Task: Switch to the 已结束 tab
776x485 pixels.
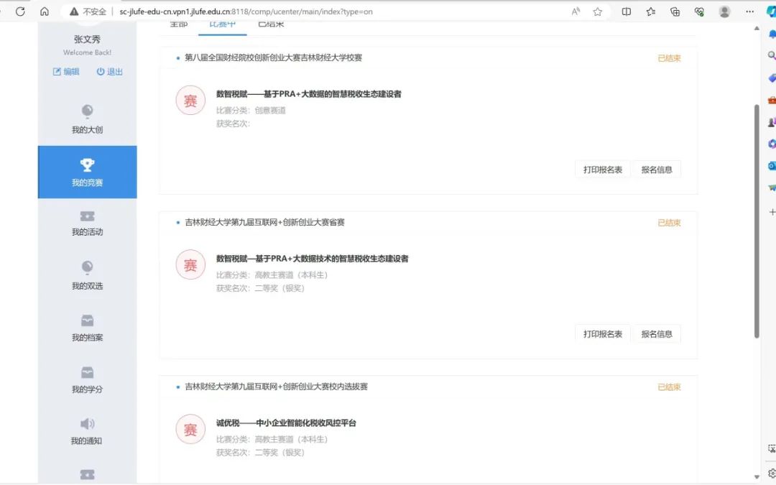Action: tap(271, 24)
